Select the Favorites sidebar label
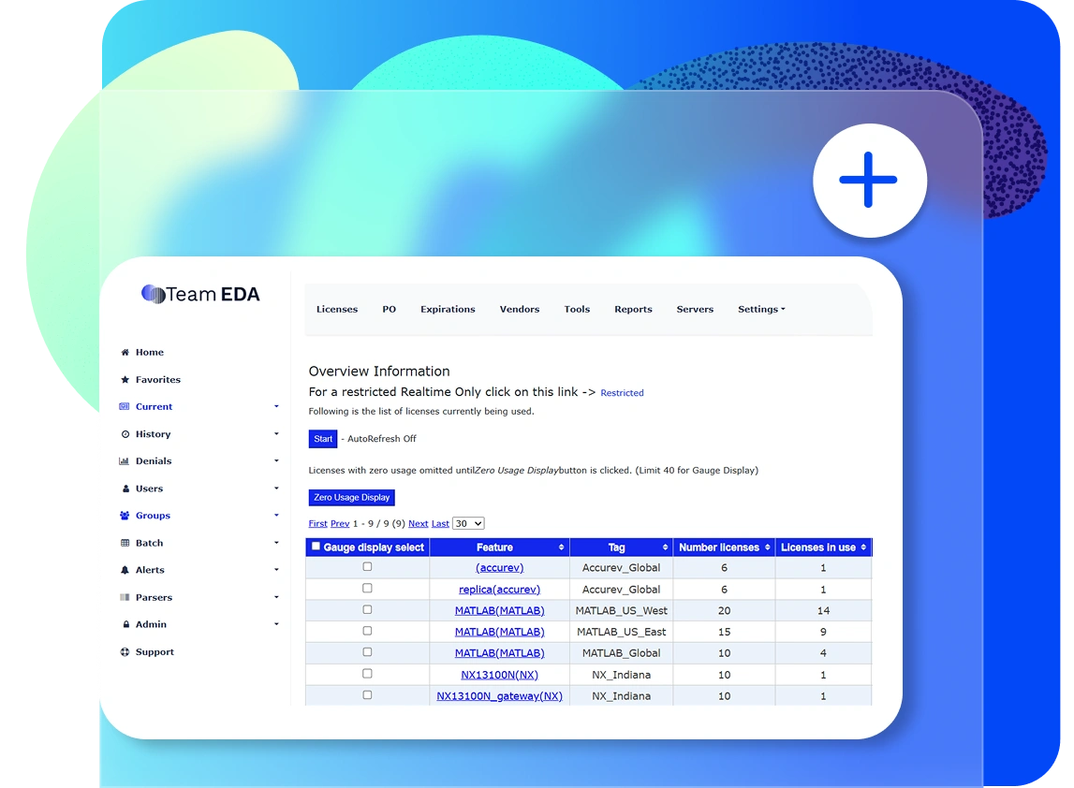 pyautogui.click(x=158, y=380)
